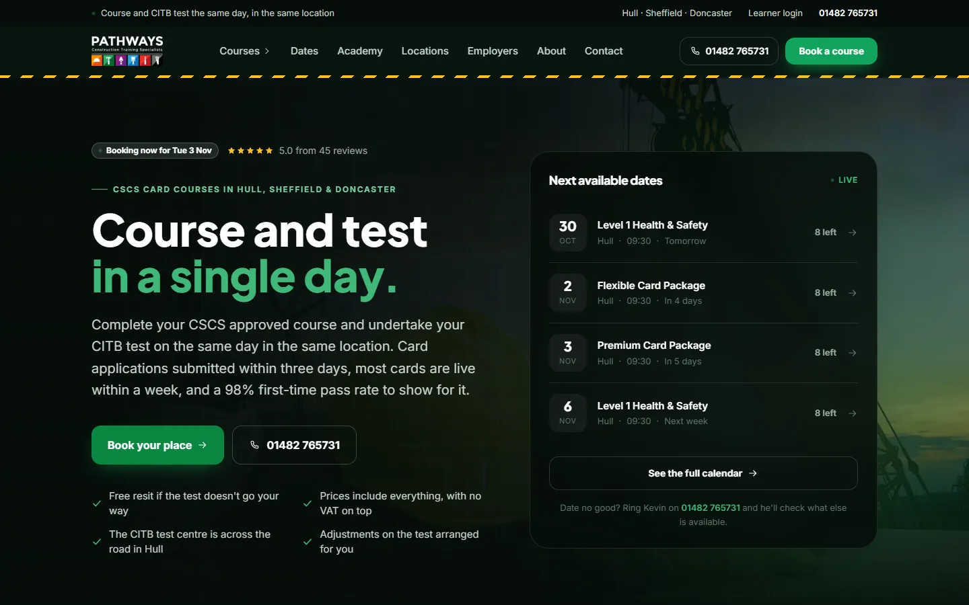Select the 6 Nov date tile
The height and width of the screenshot is (605, 969).
pos(567,413)
